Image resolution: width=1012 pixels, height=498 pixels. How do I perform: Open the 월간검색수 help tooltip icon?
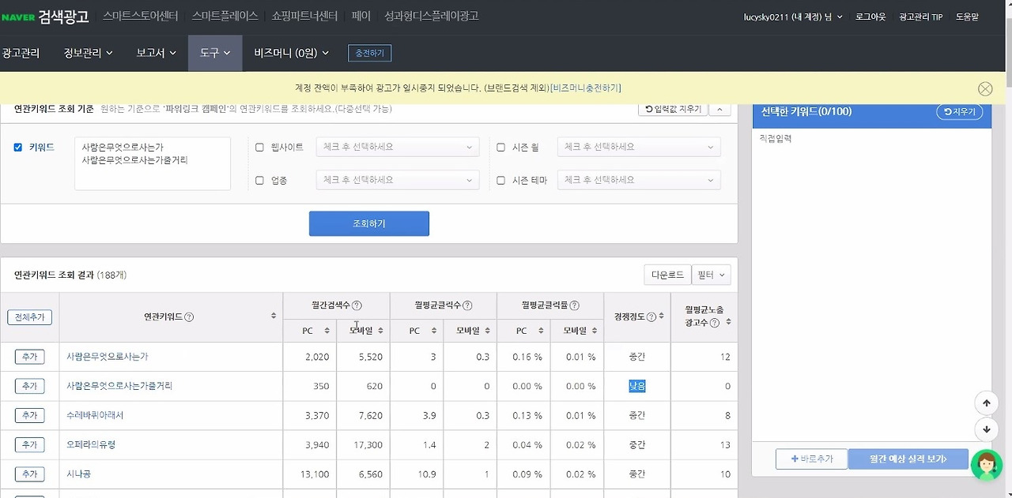(357, 305)
